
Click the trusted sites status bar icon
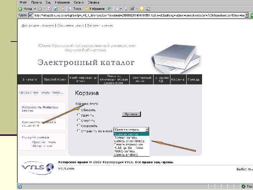tap(243, 186)
